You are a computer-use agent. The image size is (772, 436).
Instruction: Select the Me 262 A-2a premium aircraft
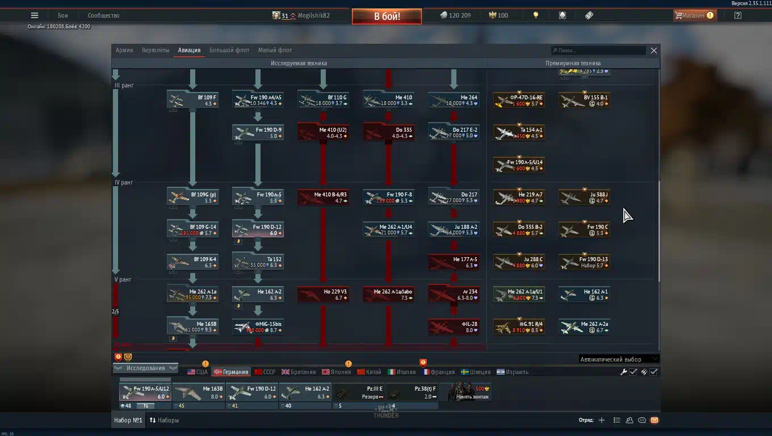(x=584, y=326)
